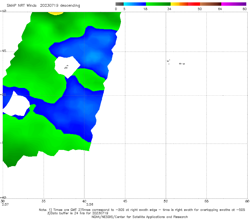Viewport: 250px width, 219px height.
Task: Click the brown 50-64 color bar segment
Action: click(210, 4)
